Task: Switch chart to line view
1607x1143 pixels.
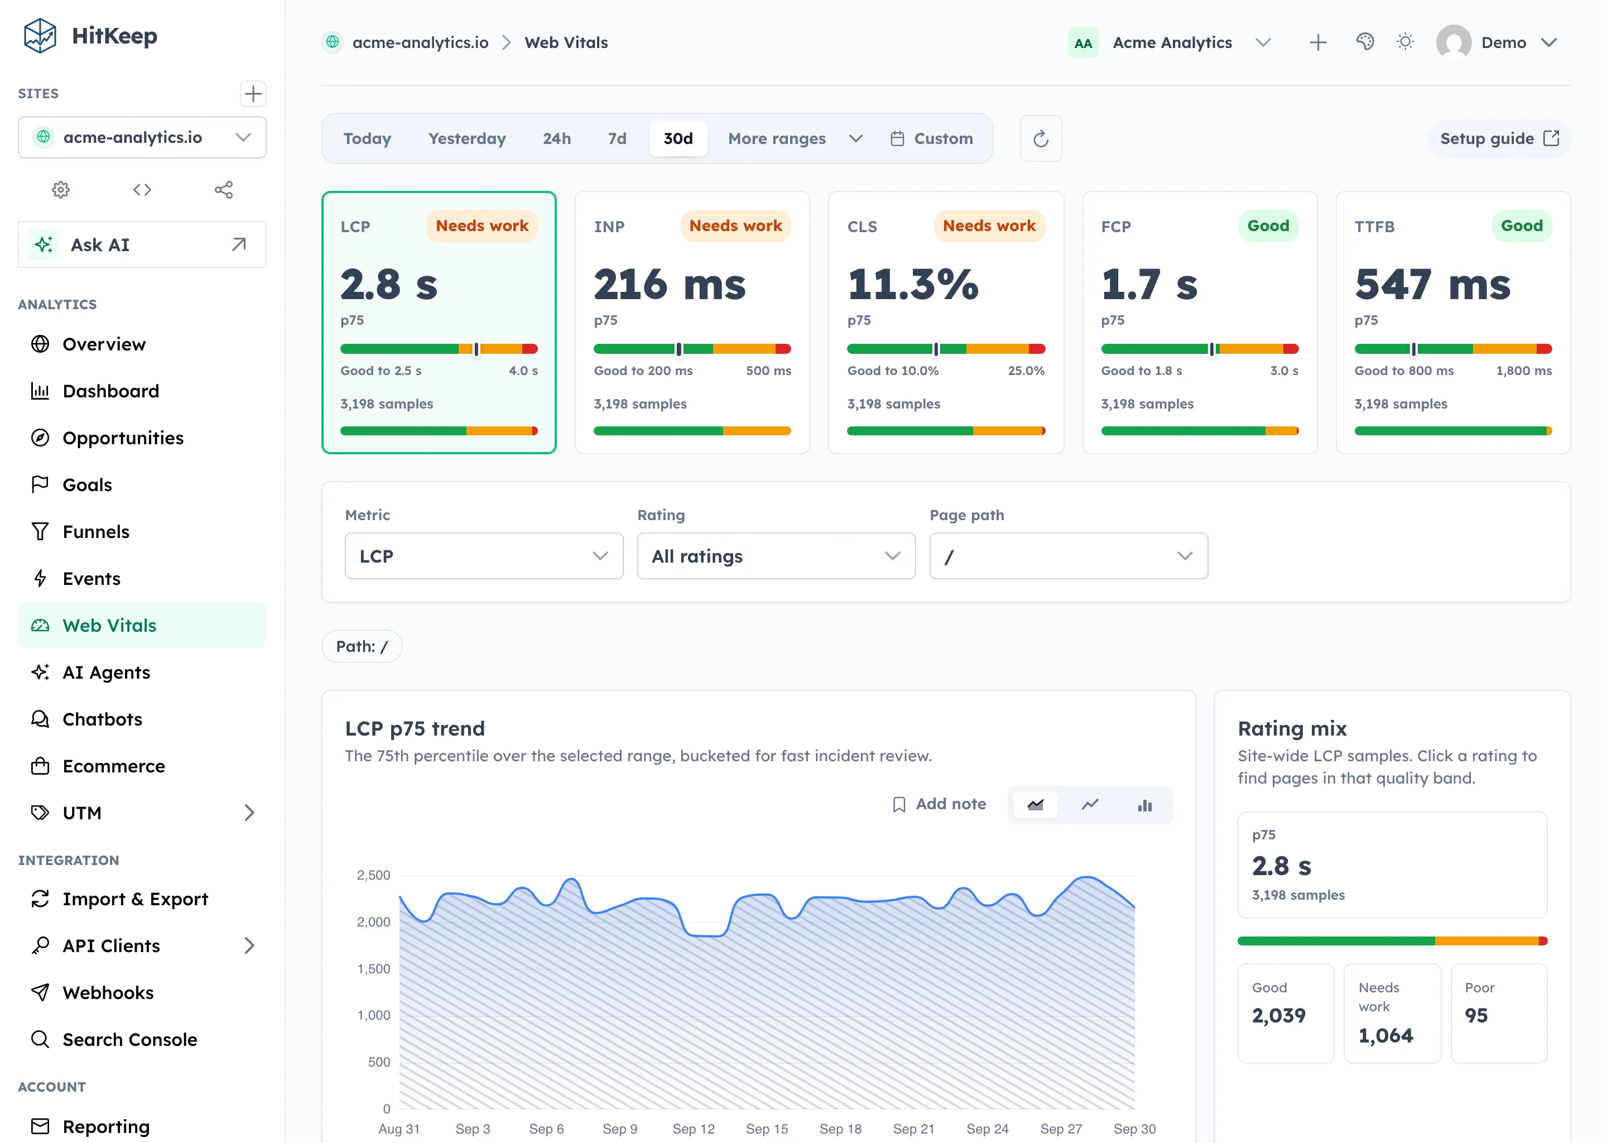Action: tap(1090, 804)
